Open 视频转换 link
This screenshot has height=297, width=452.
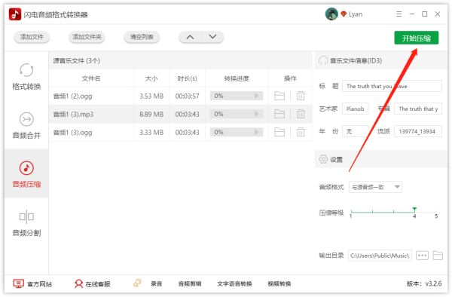(279, 284)
